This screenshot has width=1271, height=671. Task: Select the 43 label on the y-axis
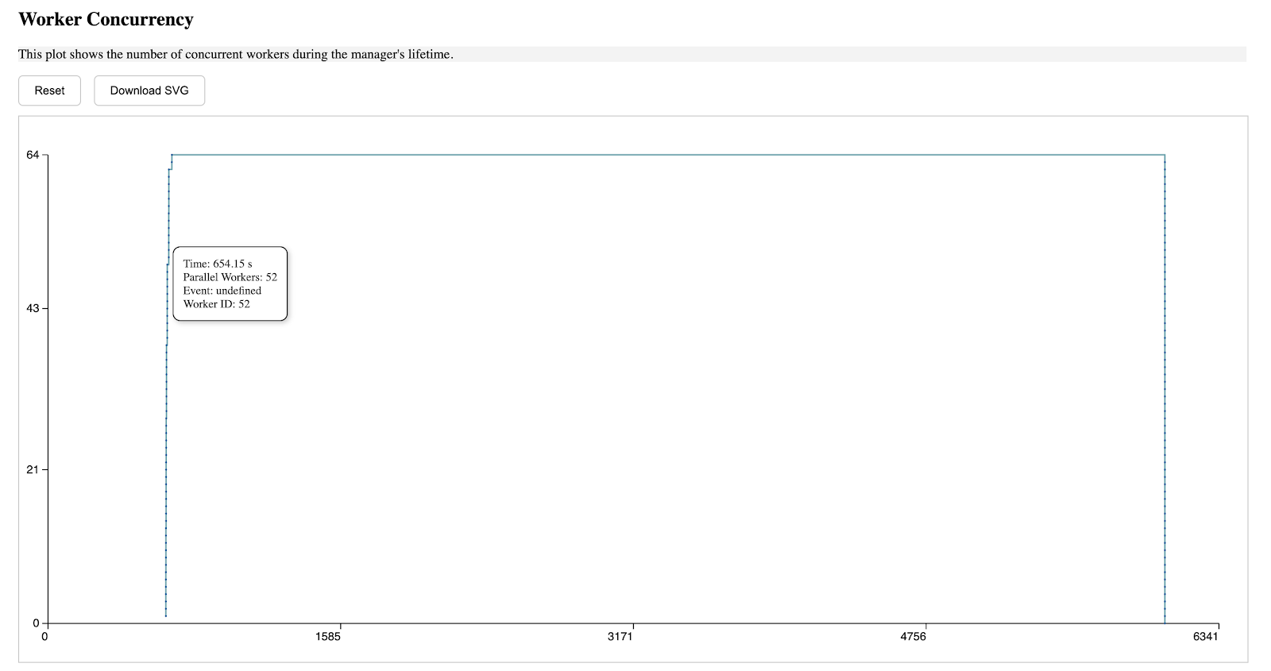click(33, 308)
